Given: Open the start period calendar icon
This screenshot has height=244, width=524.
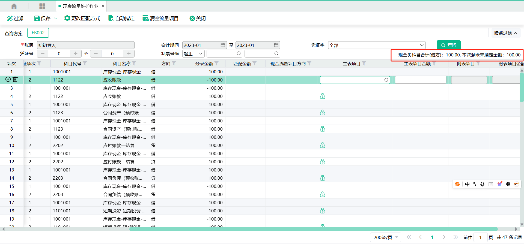Looking at the screenshot, I should pyautogui.click(x=223, y=45).
